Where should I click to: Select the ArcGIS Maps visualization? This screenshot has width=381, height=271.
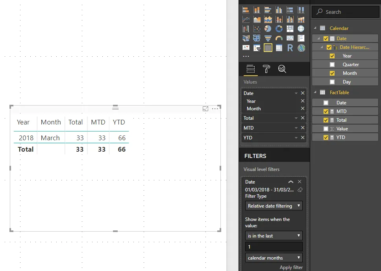click(x=301, y=48)
